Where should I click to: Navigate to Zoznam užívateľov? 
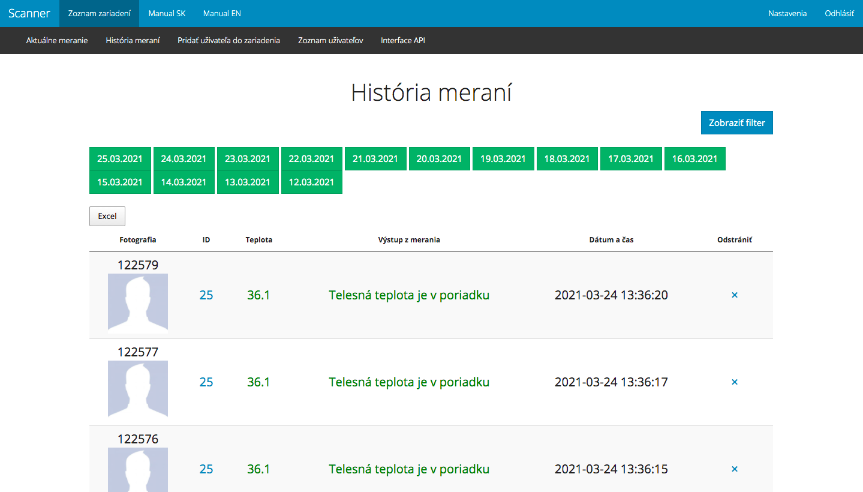[330, 40]
